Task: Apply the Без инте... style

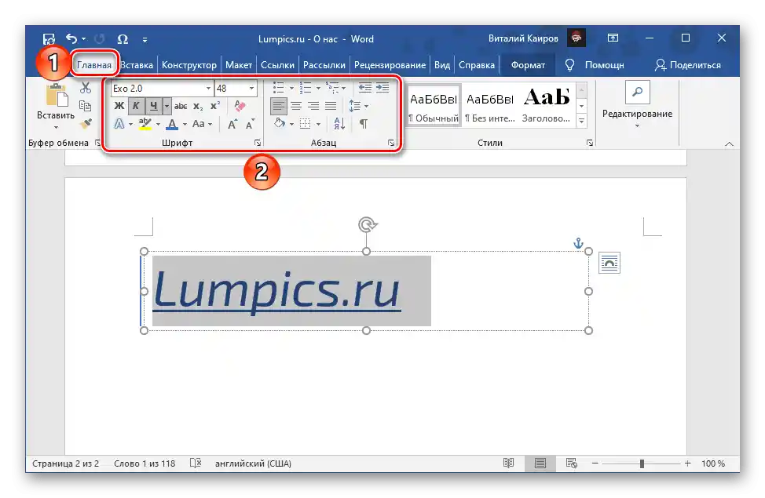Action: [x=490, y=106]
